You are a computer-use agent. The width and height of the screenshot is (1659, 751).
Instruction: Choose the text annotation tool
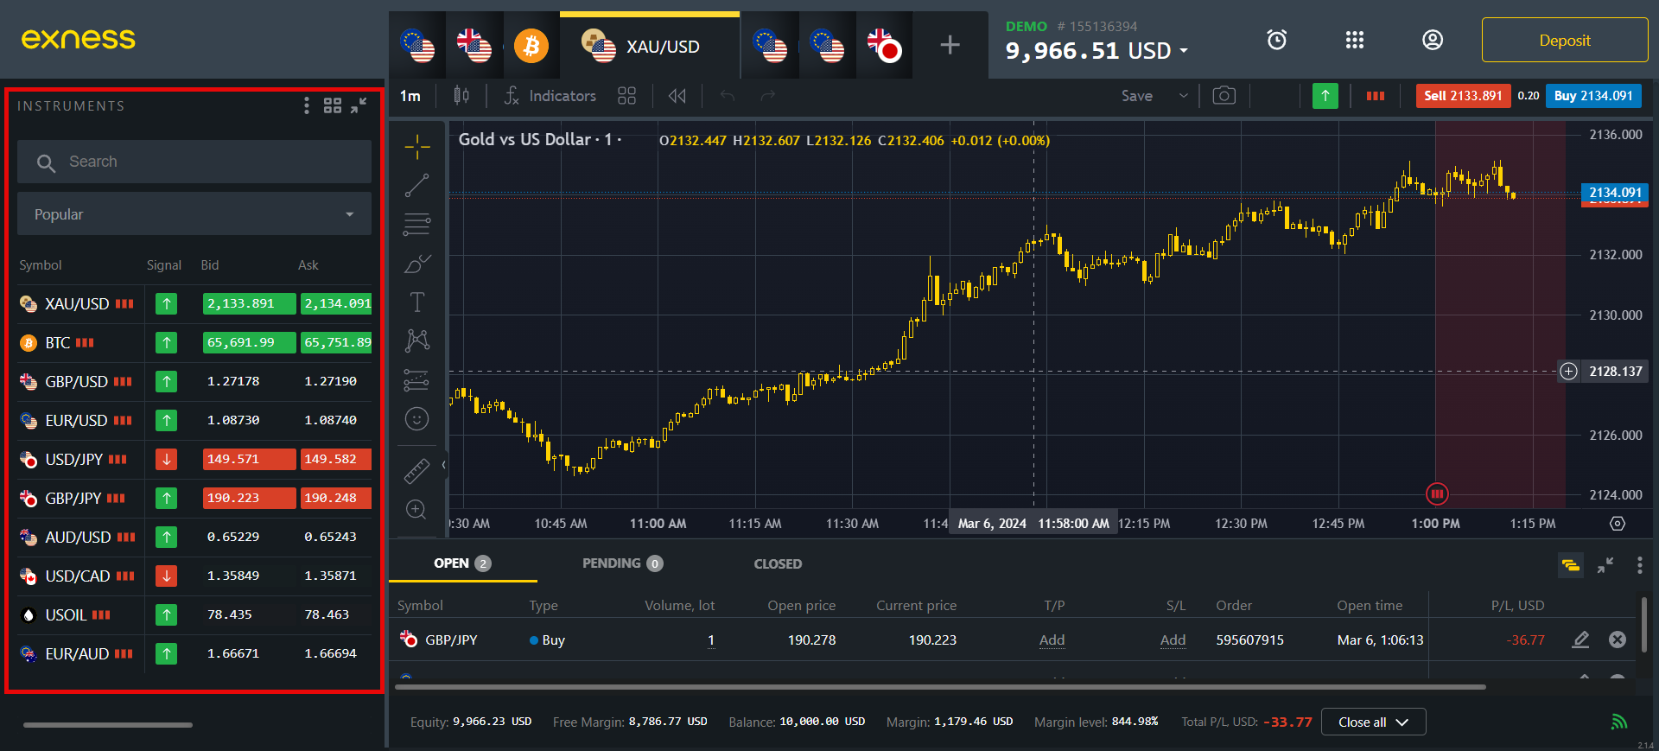click(x=416, y=302)
